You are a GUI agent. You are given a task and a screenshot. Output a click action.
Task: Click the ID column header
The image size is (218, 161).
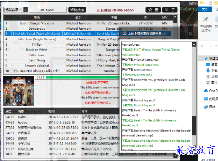(145, 17)
